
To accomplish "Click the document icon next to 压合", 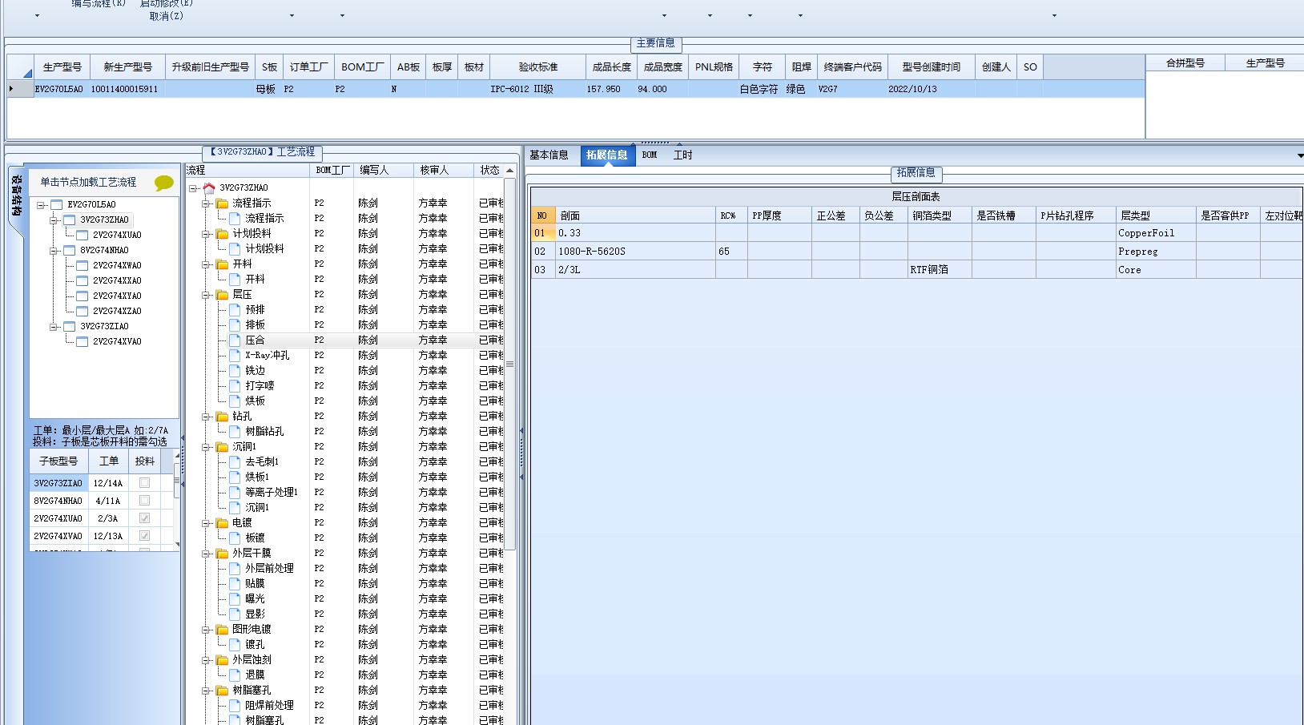I will click(235, 340).
